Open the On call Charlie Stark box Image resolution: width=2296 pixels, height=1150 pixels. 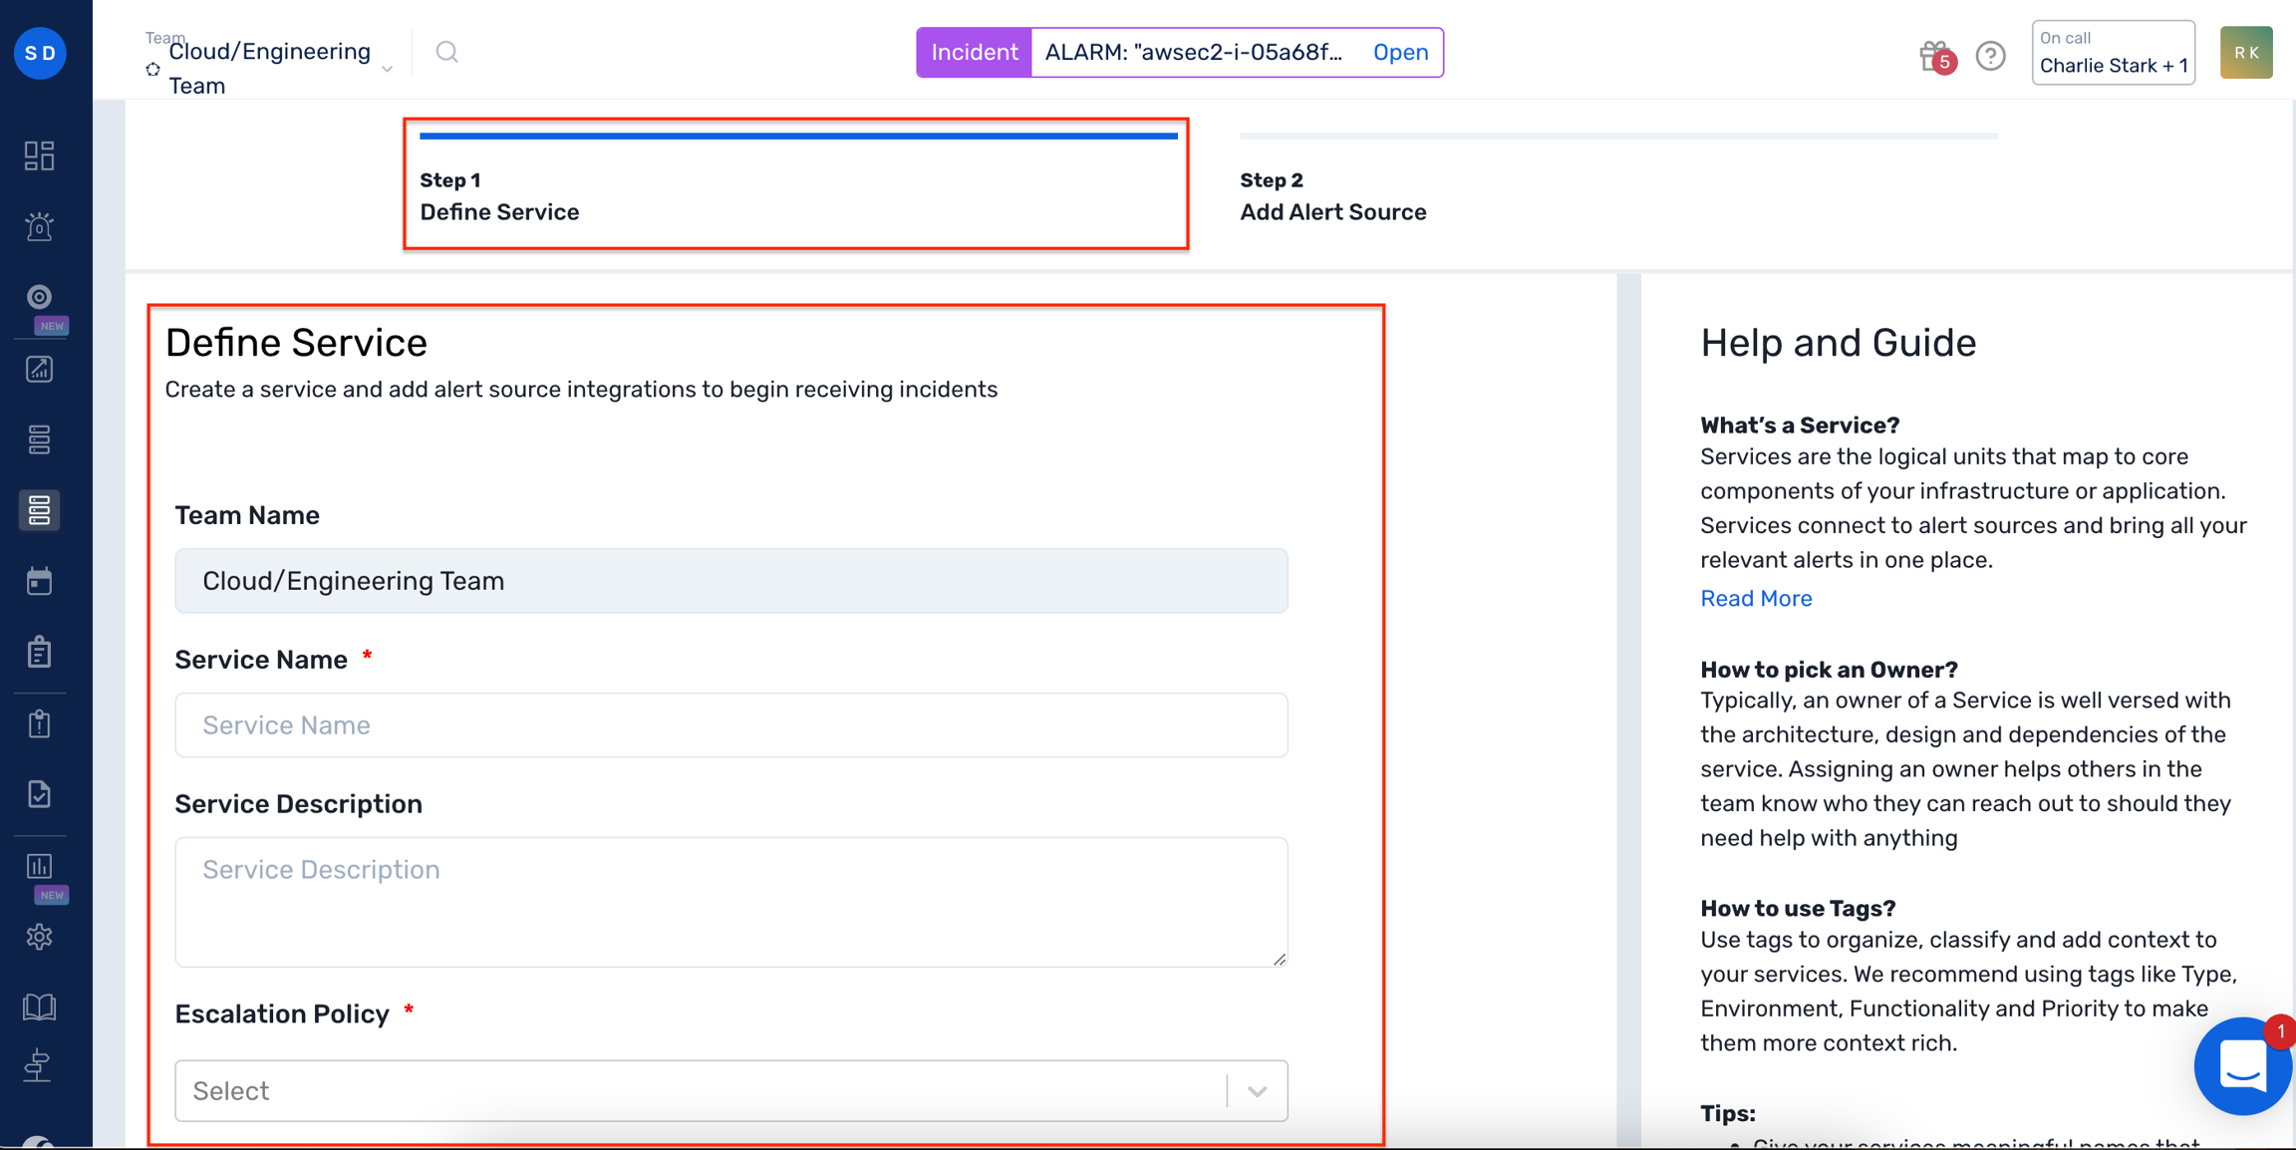[2113, 52]
